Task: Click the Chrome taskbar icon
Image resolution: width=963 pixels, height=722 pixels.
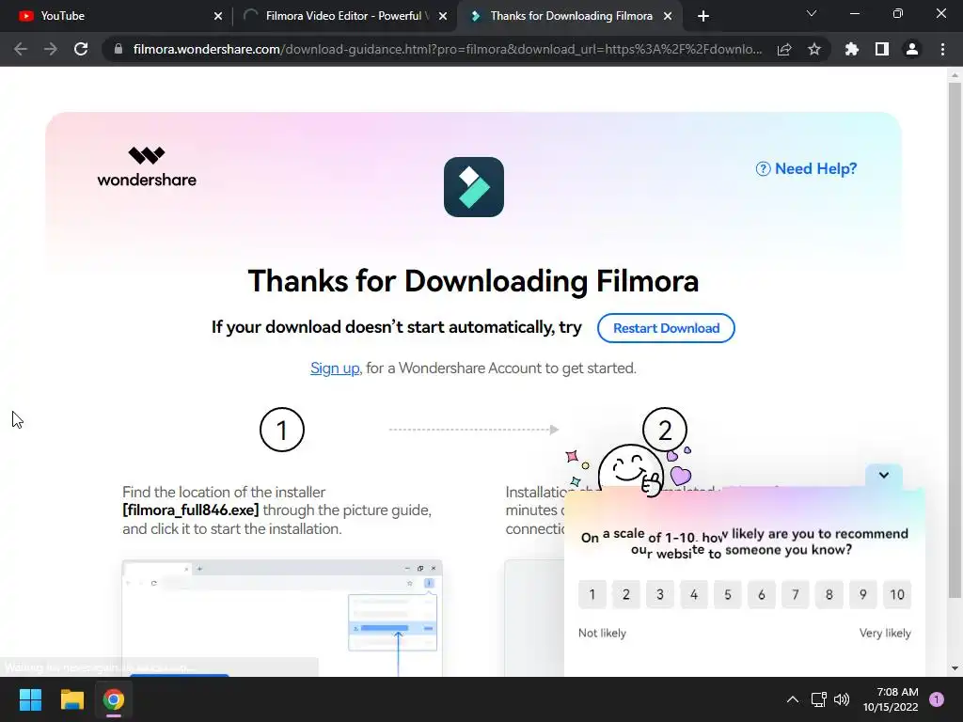Action: click(114, 699)
